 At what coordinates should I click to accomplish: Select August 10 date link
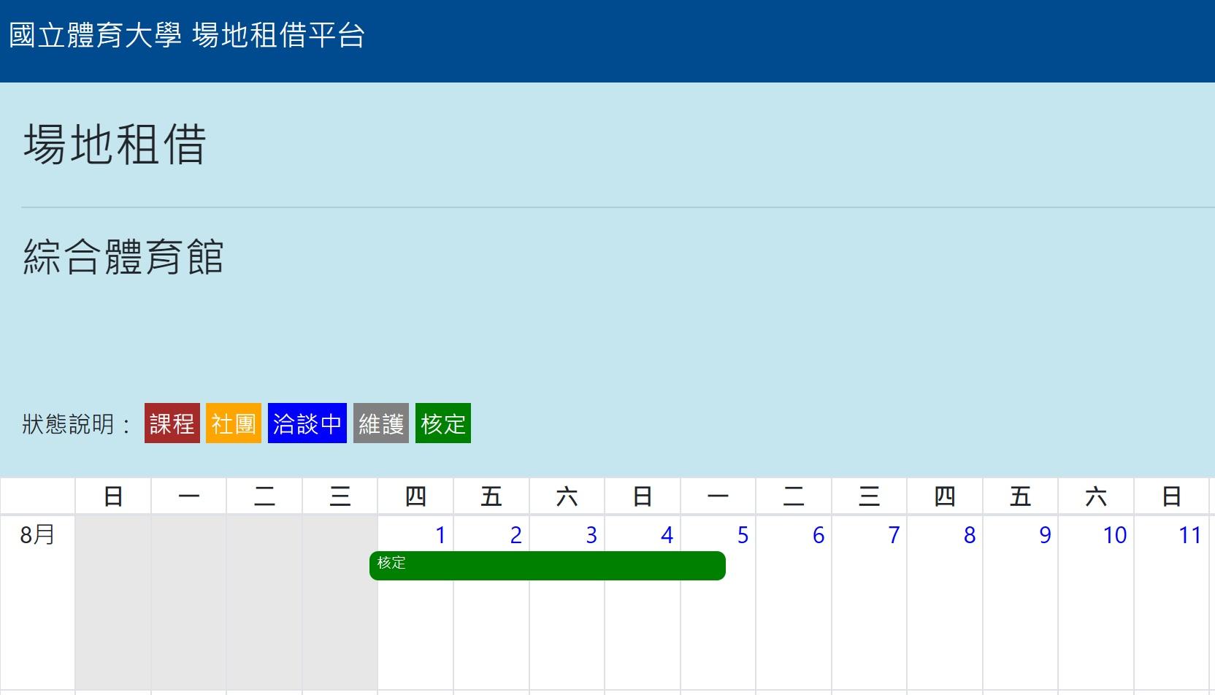point(1115,535)
